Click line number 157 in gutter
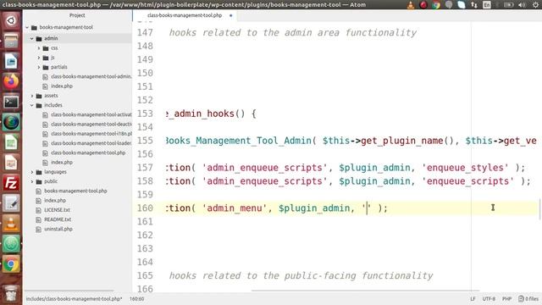Viewport: 542px width, 305px height. click(145, 168)
